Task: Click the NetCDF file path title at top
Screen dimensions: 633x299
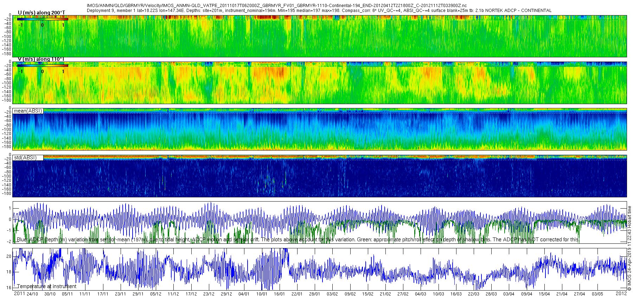Action: (277, 6)
